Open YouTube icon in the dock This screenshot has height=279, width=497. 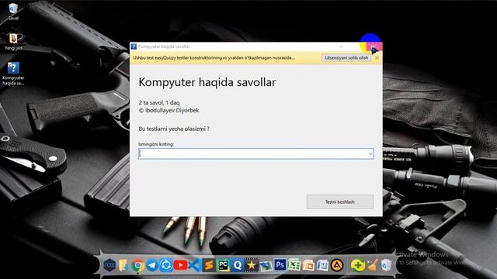click(x=180, y=265)
